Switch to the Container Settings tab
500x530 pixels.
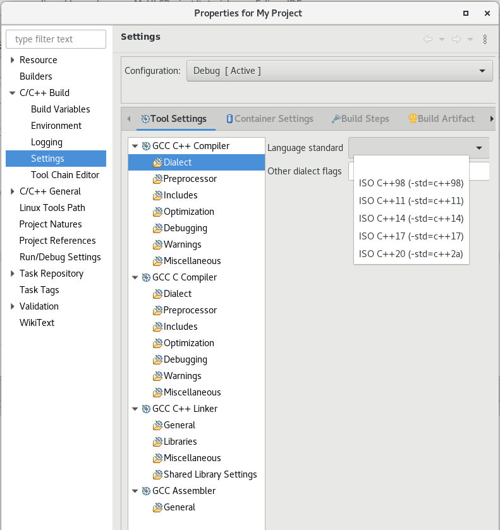(x=269, y=119)
